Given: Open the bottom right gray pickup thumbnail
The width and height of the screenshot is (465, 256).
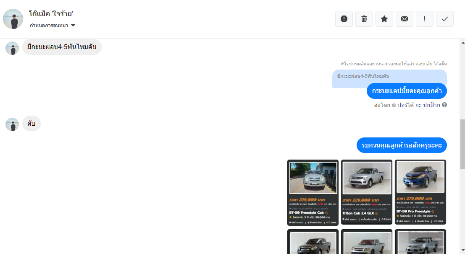Looking at the screenshot, I should click(x=420, y=242).
